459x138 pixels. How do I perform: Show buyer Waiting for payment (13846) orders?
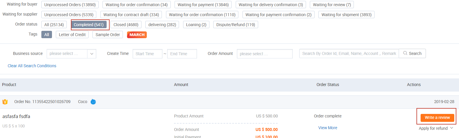(203, 5)
